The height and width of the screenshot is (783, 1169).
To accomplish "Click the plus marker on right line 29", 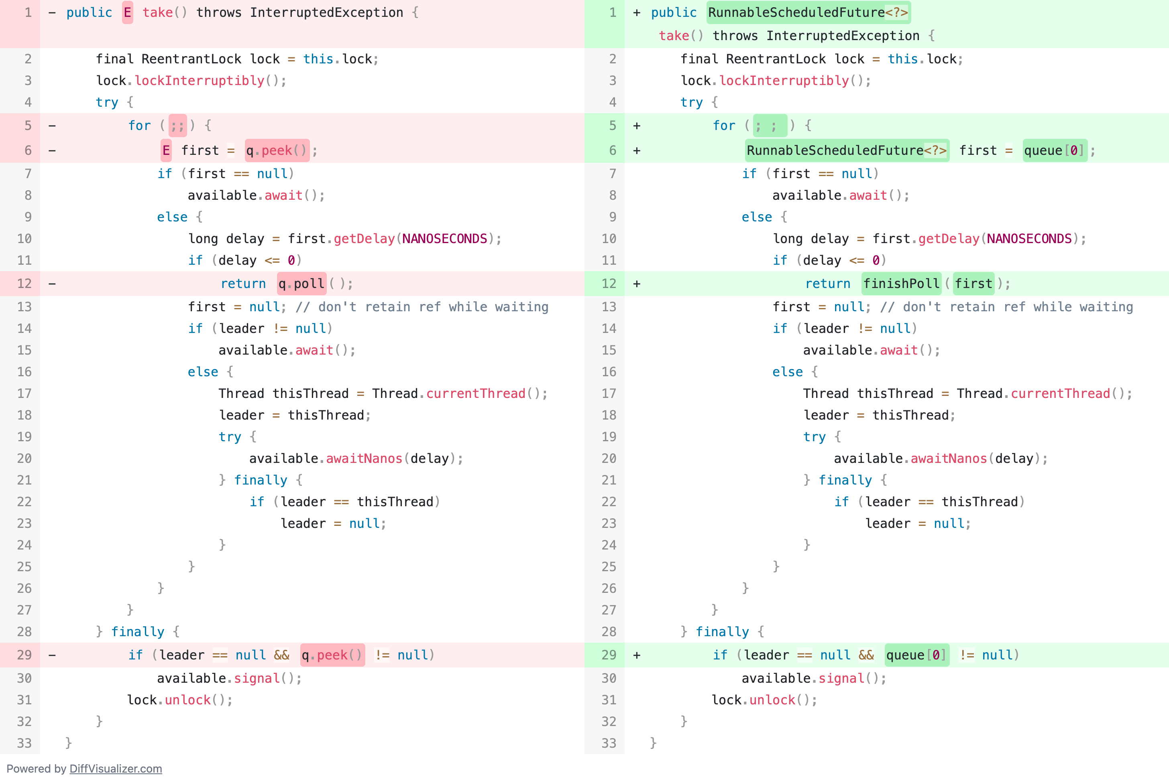I will click(x=636, y=655).
